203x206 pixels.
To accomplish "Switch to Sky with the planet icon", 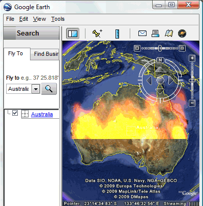I will pos(182,33).
